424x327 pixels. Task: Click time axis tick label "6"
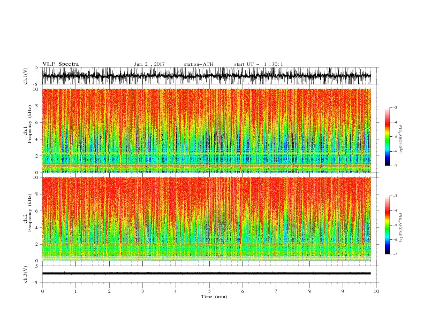coord(243,291)
